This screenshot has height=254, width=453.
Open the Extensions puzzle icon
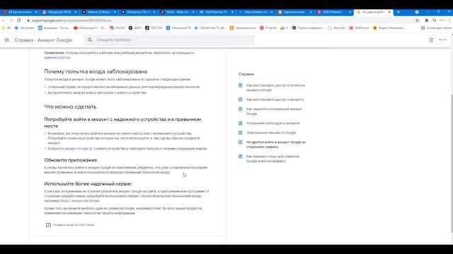coord(426,20)
